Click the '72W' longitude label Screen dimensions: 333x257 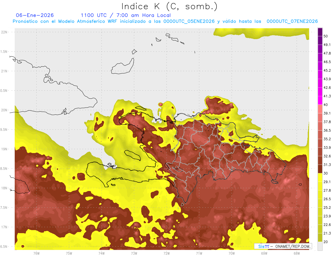click(x=167, y=253)
